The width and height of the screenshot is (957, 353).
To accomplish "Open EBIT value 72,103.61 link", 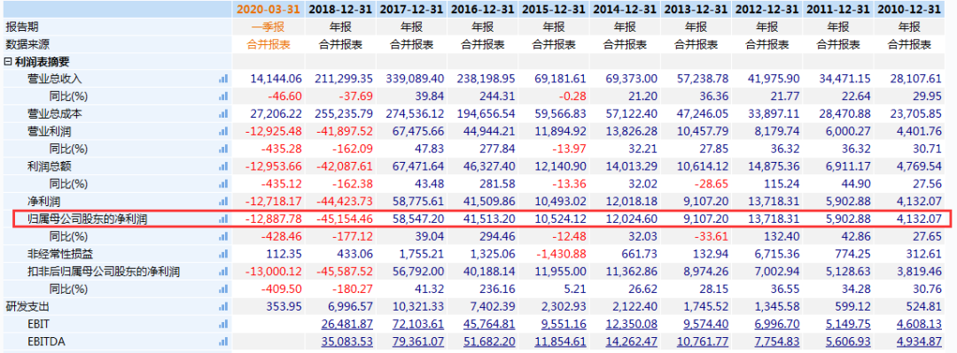I will point(418,325).
